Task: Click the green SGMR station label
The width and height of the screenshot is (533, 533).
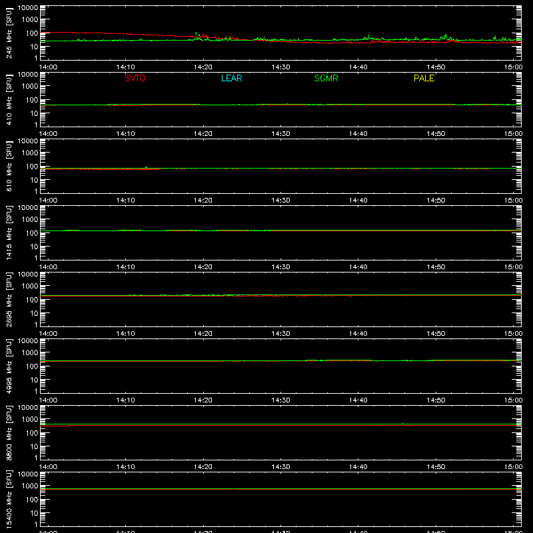Action: (x=326, y=78)
